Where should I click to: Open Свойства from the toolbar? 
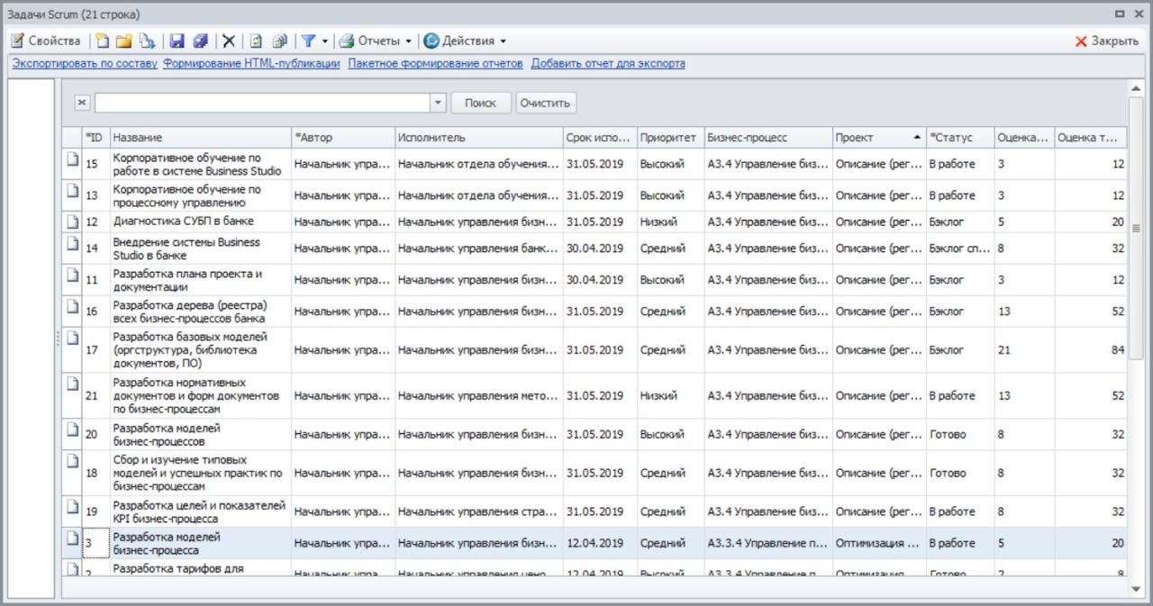[x=45, y=41]
